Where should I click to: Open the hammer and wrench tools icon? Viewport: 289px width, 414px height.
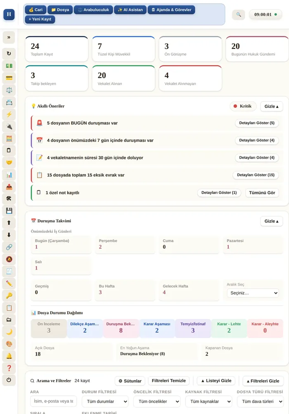click(9, 199)
